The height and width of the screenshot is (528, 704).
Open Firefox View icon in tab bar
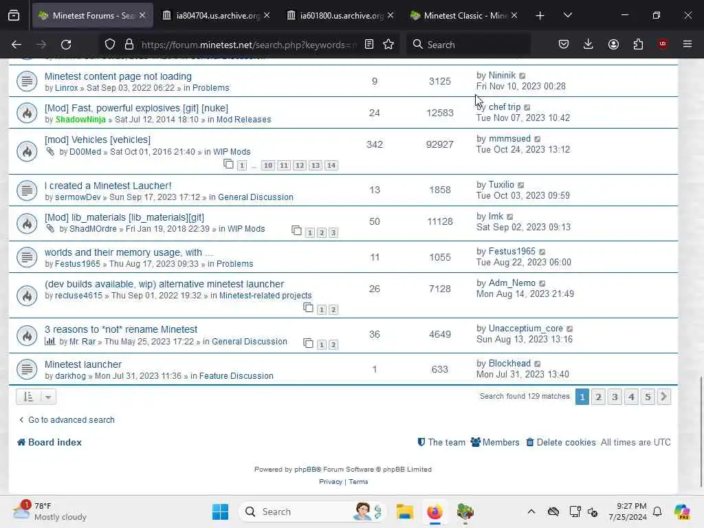coord(14,15)
